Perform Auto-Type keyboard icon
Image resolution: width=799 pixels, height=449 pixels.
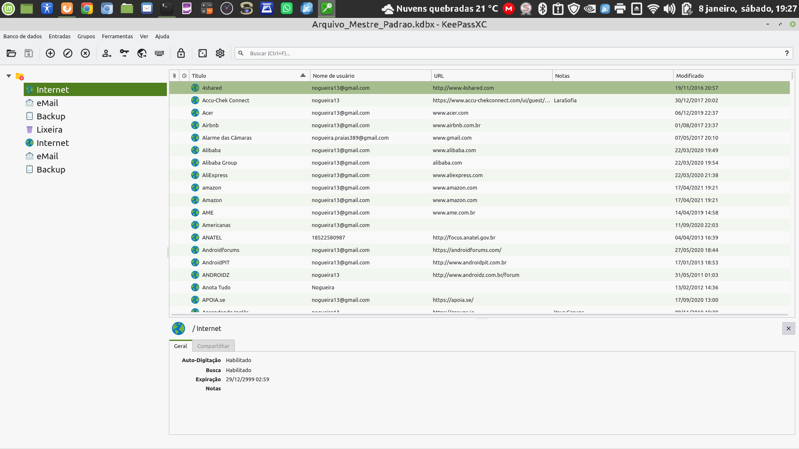tap(159, 53)
